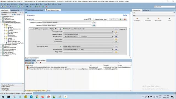Click the red Terminate toolbar icon
This screenshot has width=176, height=99.
tap(46, 7)
